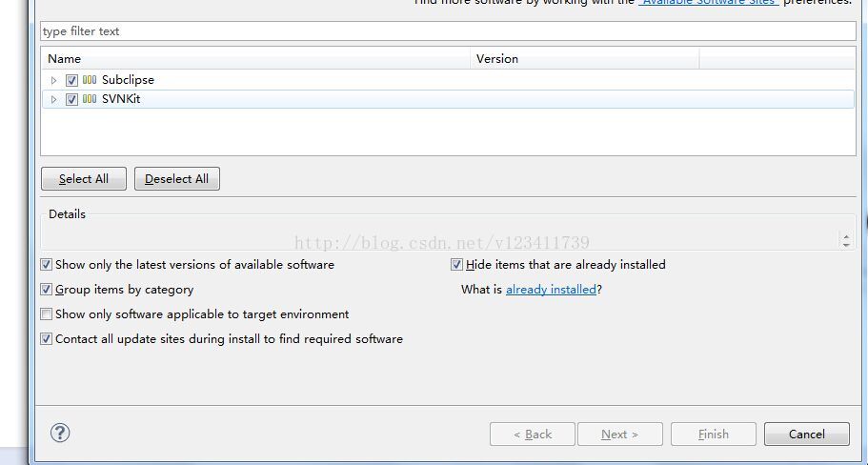The width and height of the screenshot is (868, 465).
Task: Open help with the question mark icon
Action: click(60, 433)
